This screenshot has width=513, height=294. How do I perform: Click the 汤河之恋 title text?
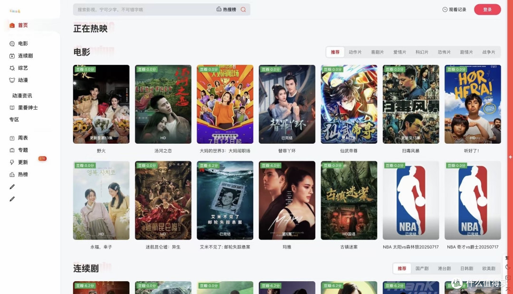pos(163,151)
